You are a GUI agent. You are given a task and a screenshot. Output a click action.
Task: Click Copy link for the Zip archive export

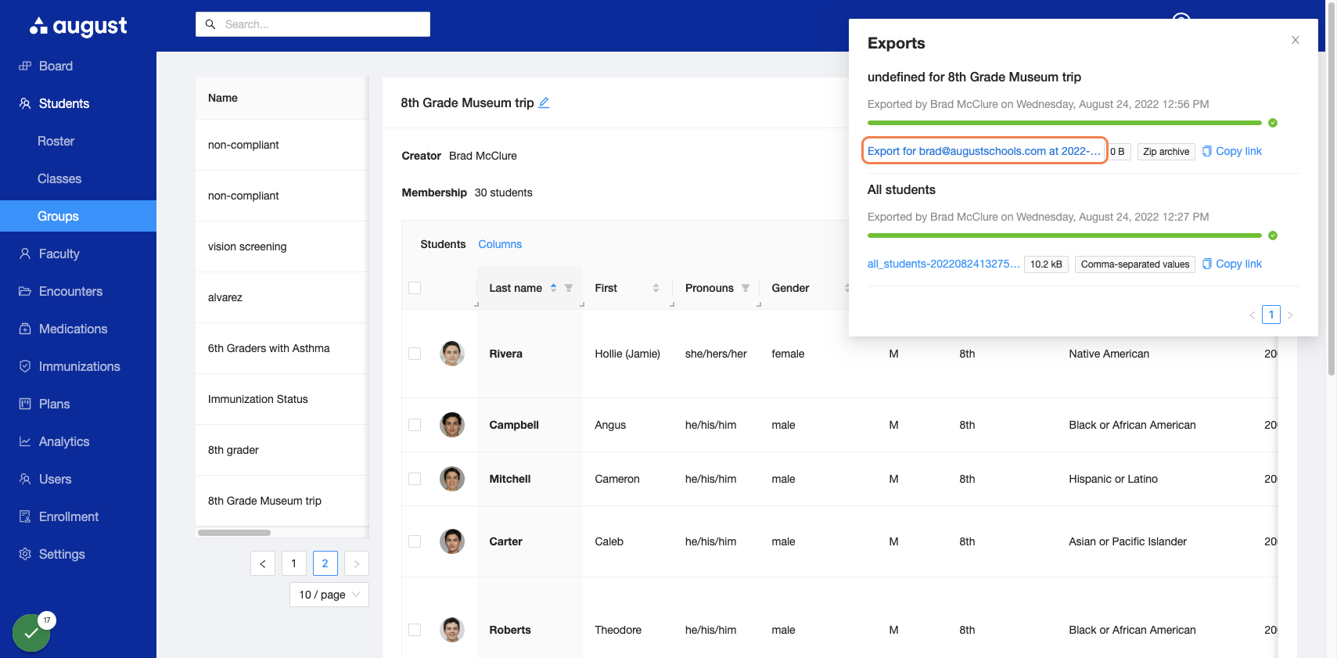pos(1232,151)
